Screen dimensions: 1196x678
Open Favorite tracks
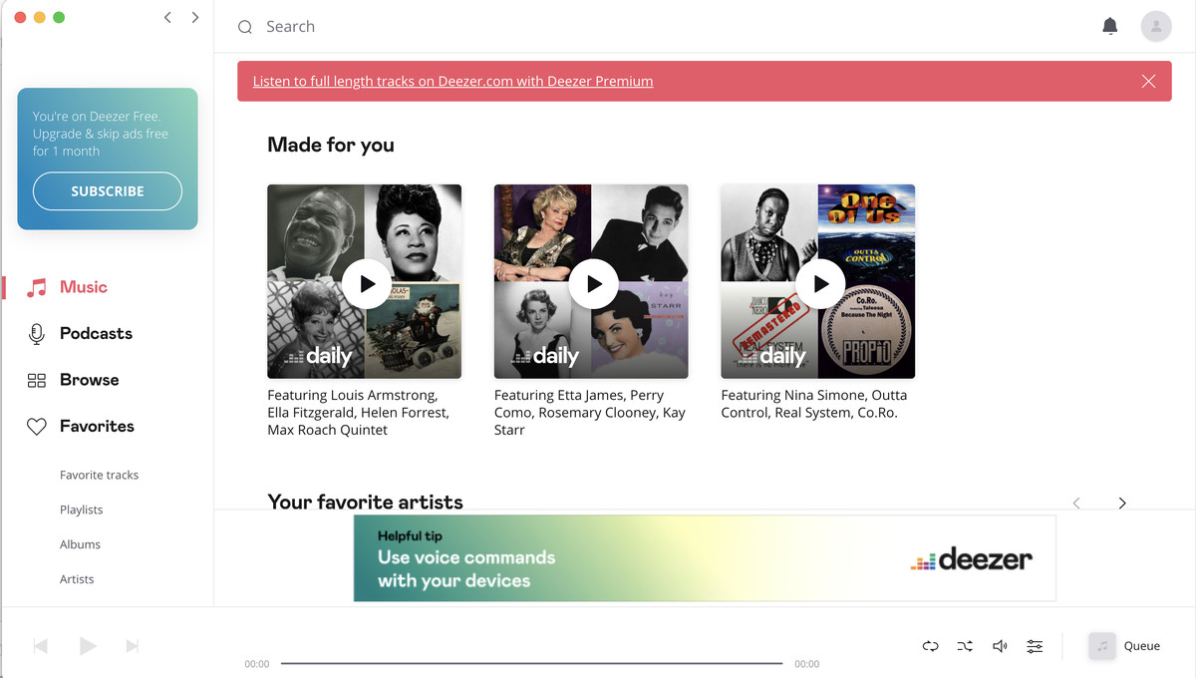pos(100,475)
